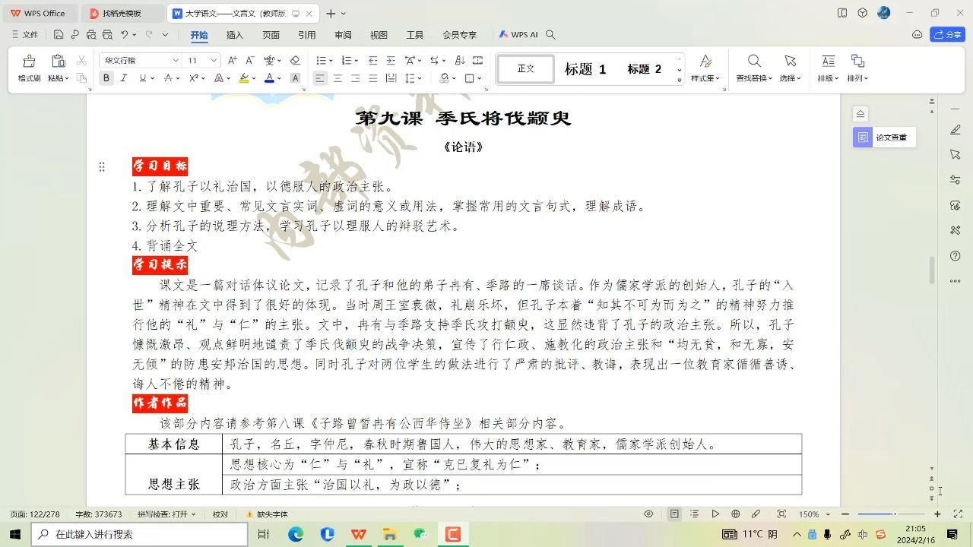Click the Undo arrow icon
This screenshot has width=973, height=547.
(x=125, y=34)
